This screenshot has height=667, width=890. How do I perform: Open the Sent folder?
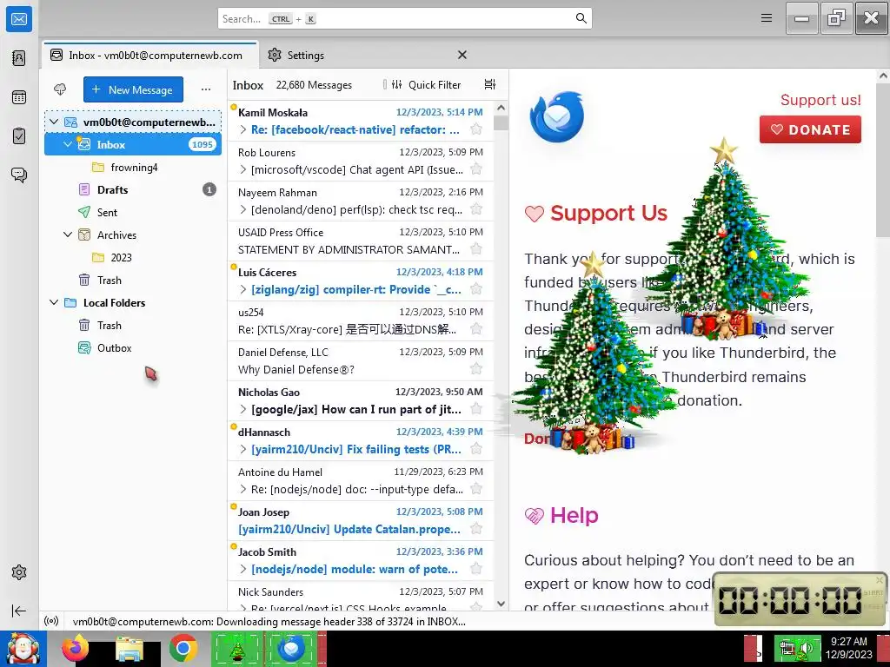(x=133, y=212)
